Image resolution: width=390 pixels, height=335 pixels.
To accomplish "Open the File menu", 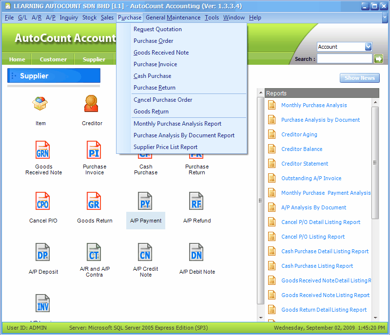I will click(9, 18).
